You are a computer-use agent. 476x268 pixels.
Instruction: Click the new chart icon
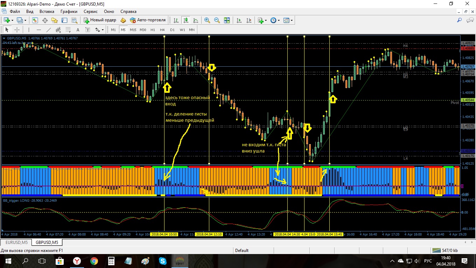pyautogui.click(x=6, y=20)
